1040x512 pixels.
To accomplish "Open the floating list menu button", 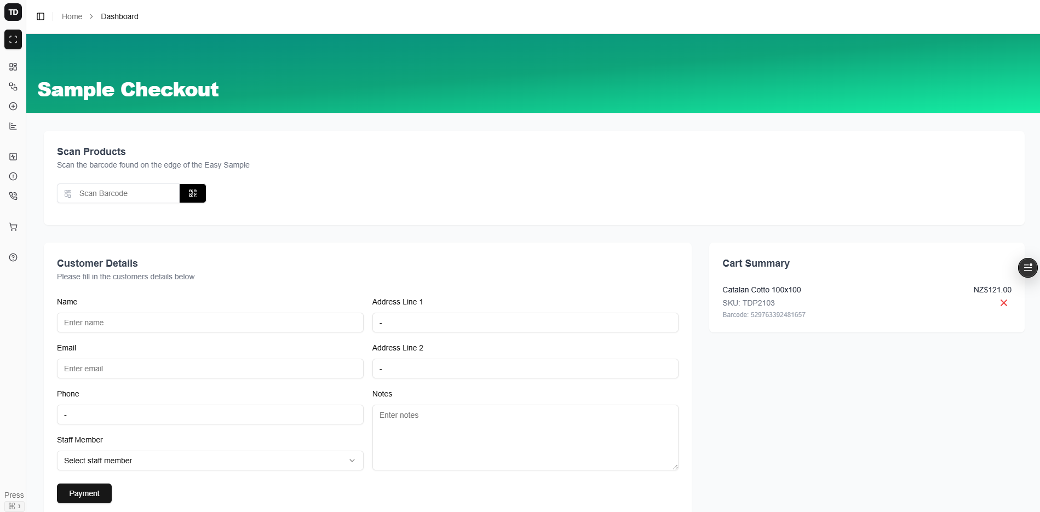I will 1027,267.
